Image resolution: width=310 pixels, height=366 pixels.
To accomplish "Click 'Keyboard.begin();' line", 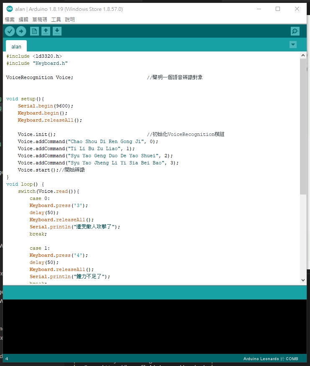I will 43,113.
